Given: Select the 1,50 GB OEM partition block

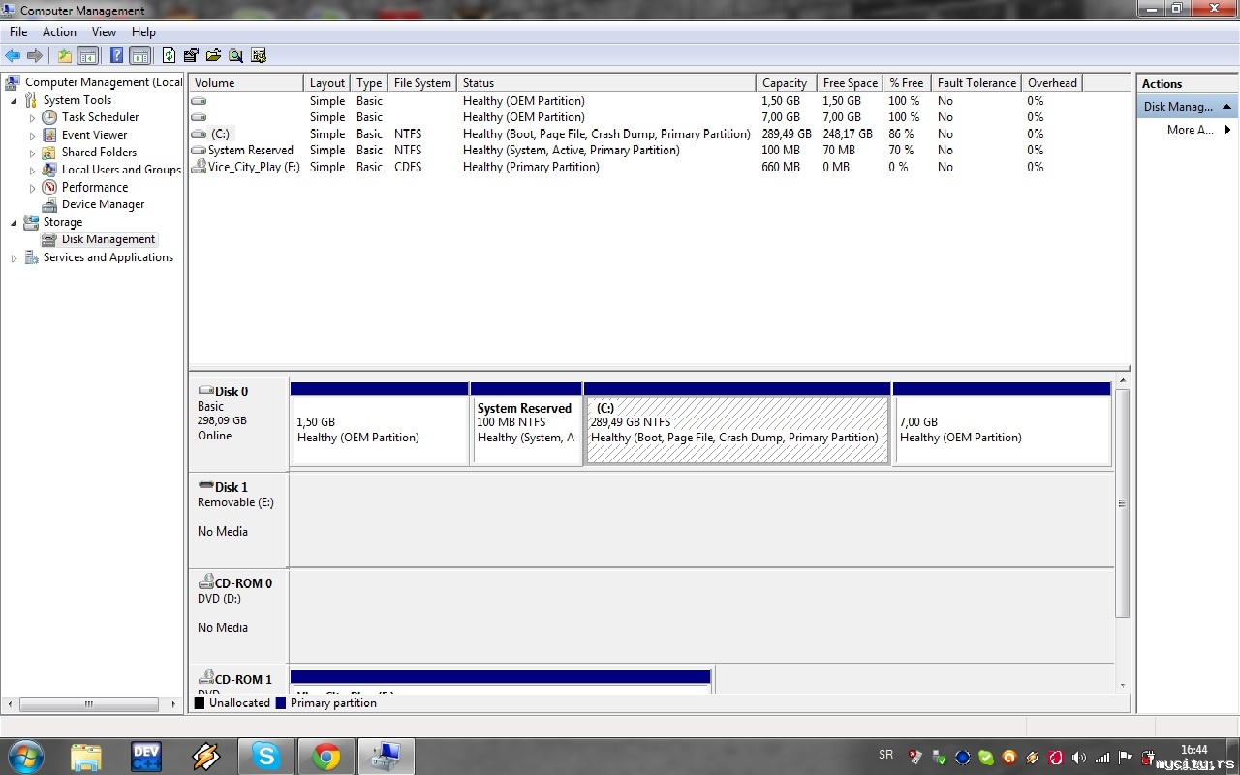Looking at the screenshot, I should click(380, 423).
